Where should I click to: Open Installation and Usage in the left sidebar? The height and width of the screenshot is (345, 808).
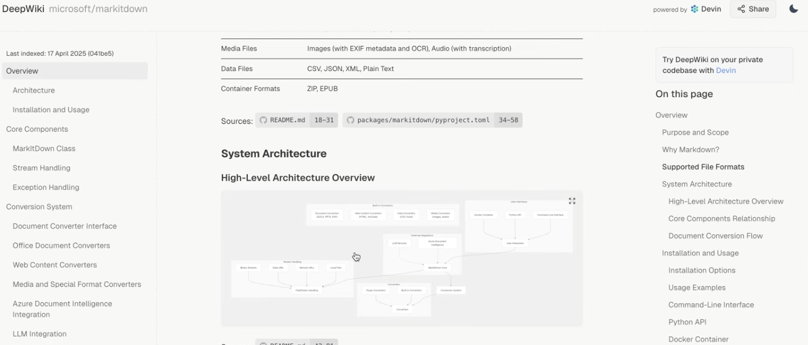tap(51, 110)
